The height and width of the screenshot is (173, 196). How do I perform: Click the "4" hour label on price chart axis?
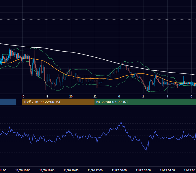pyautogui.click(x=167, y=97)
